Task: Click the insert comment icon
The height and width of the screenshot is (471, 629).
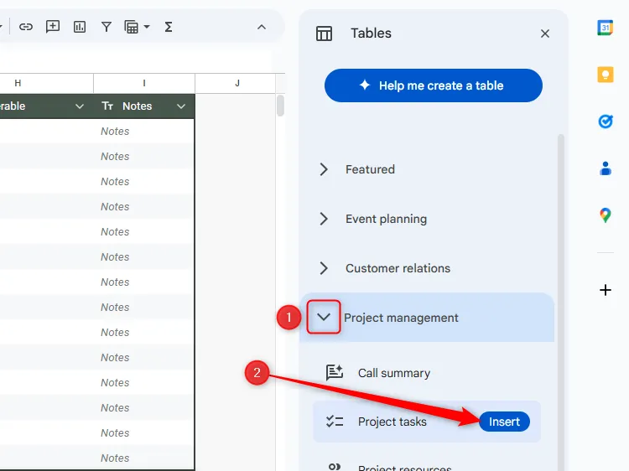Action: coord(53,27)
